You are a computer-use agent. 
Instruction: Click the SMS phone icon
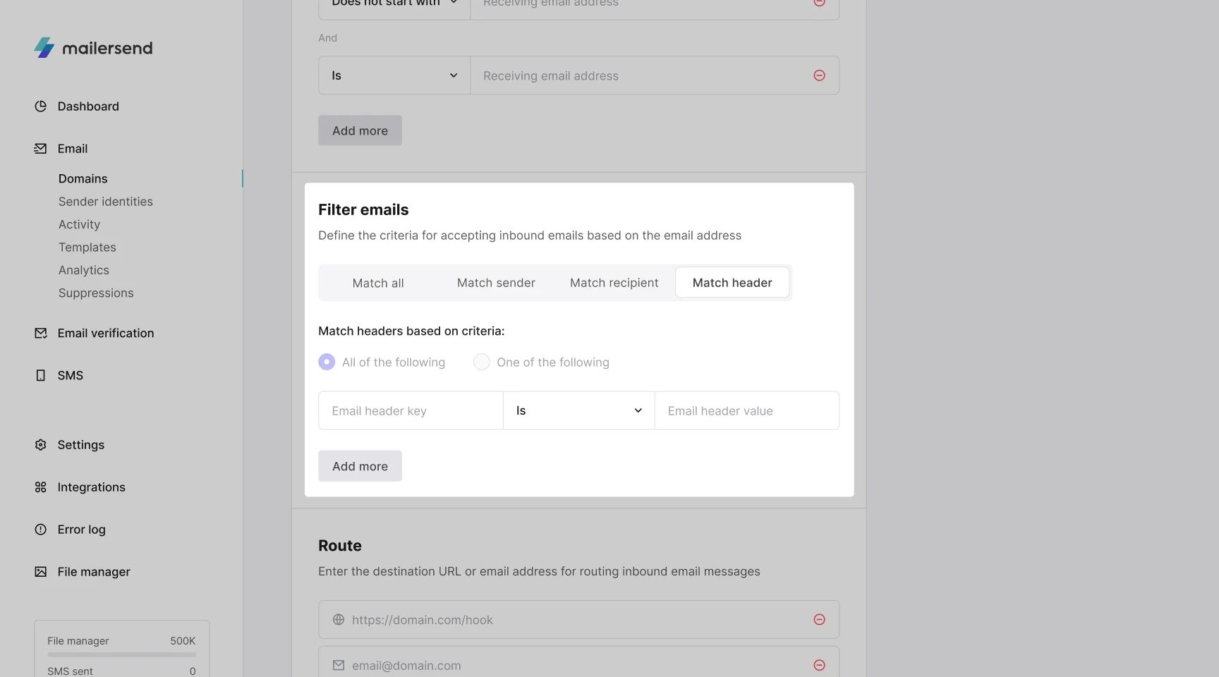pos(41,376)
